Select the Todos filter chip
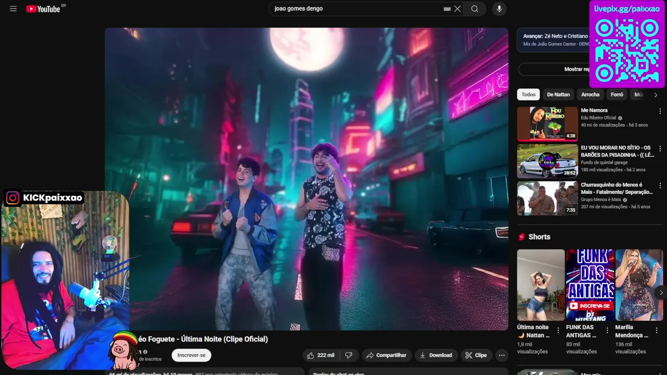The height and width of the screenshot is (375, 667). coord(528,94)
